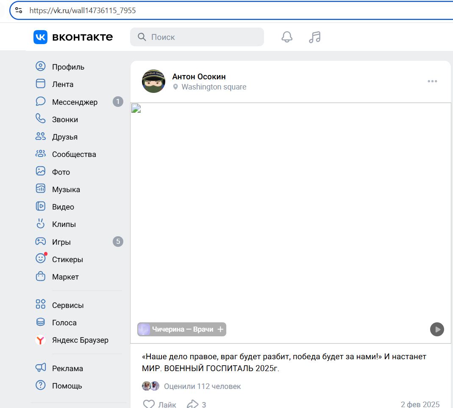This screenshot has height=408, width=453.
Task: Like the post with Лайк button
Action: click(159, 404)
